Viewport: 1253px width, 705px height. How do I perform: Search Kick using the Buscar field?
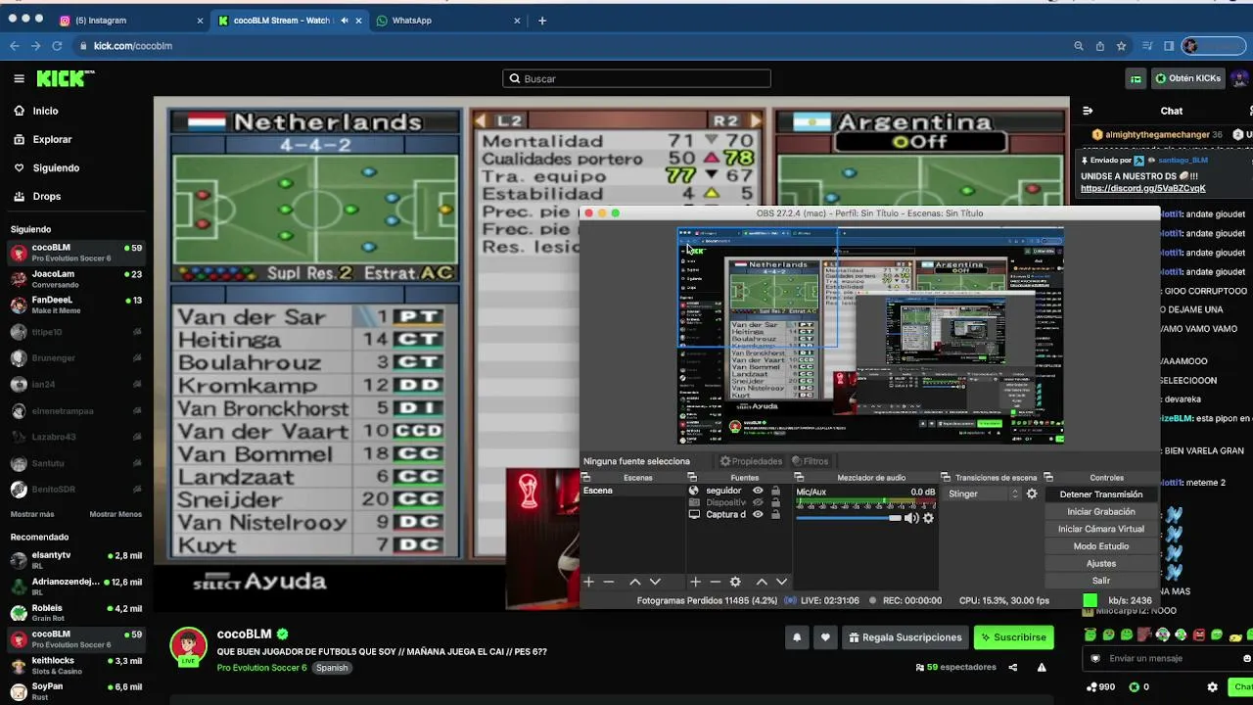(x=636, y=78)
